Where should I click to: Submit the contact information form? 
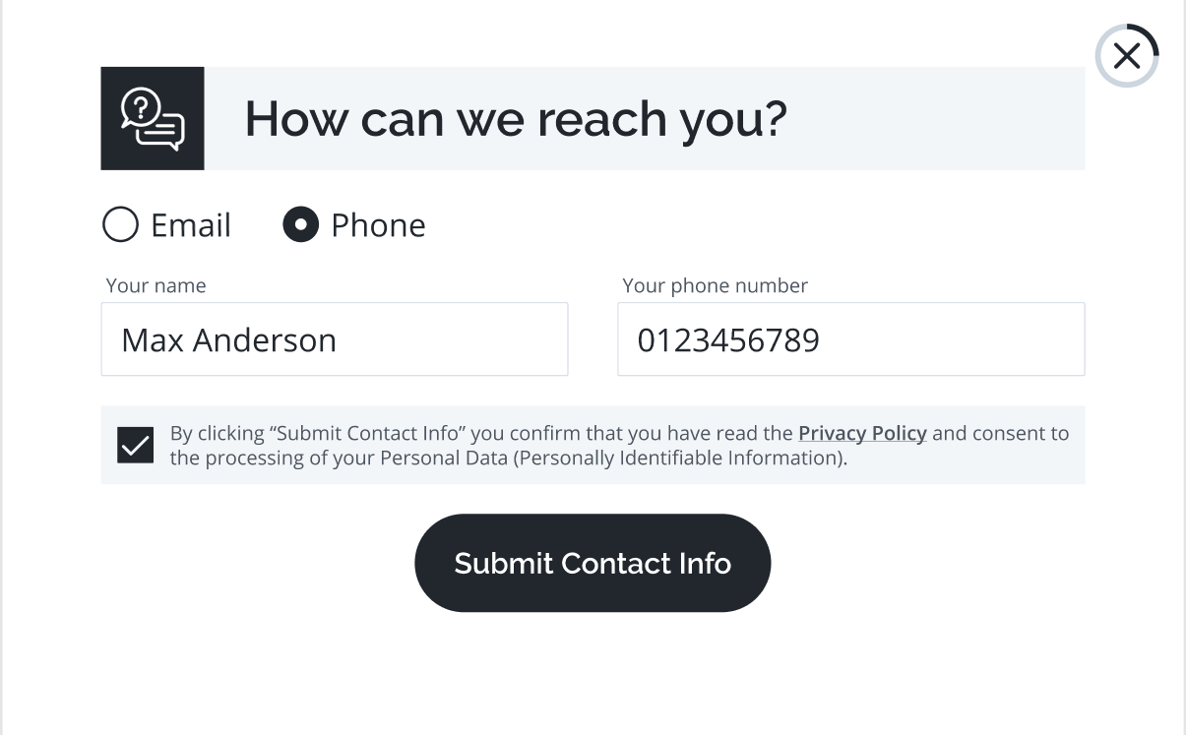point(593,563)
